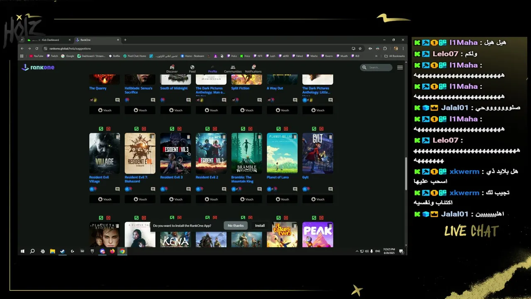
Task: Open Steam from the Windows taskbar
Action: click(62, 251)
